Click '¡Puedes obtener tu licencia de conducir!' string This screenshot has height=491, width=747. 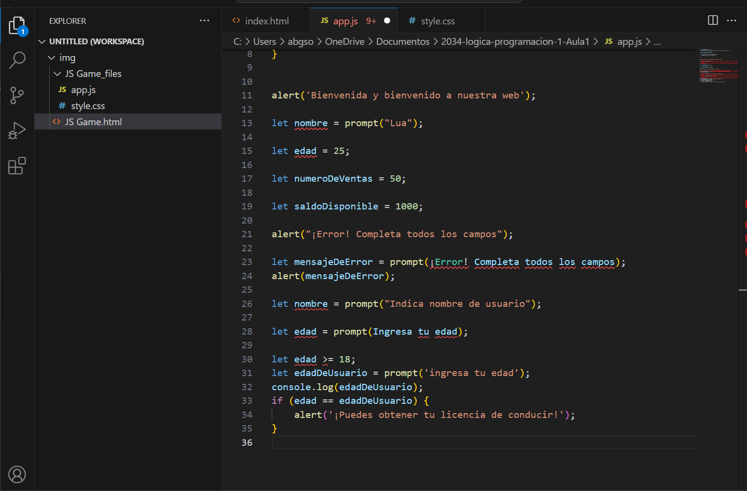click(446, 415)
